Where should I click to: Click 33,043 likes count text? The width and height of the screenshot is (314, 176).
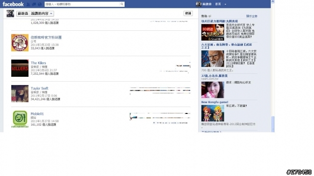43,48
